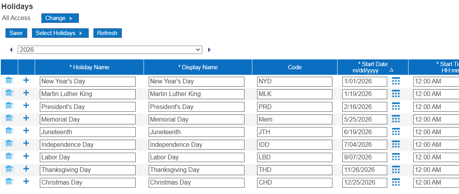Screen dimensions: 459x194
Task: Delete the New Year's Day holiday row
Action: (9, 80)
